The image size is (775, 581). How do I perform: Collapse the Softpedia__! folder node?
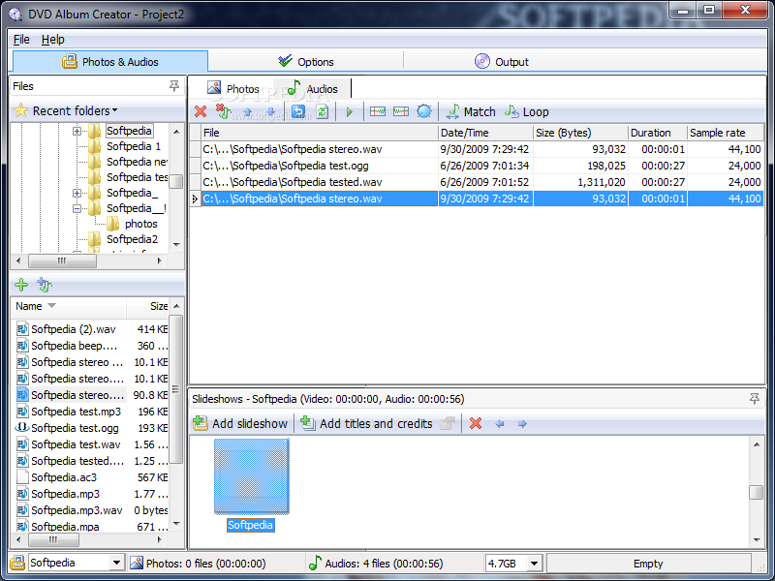77,208
